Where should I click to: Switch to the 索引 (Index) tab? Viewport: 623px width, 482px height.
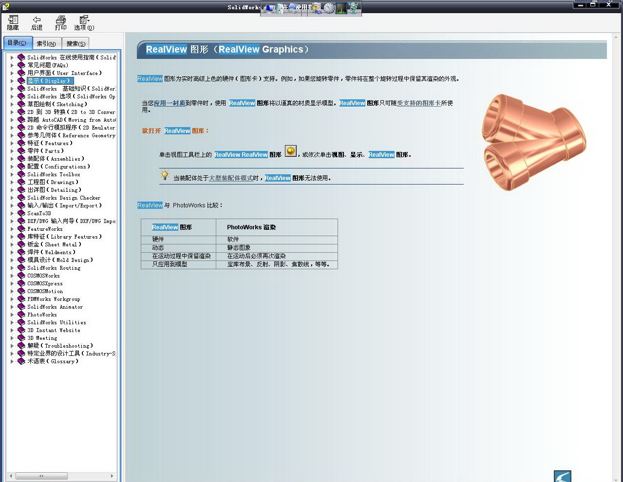47,43
